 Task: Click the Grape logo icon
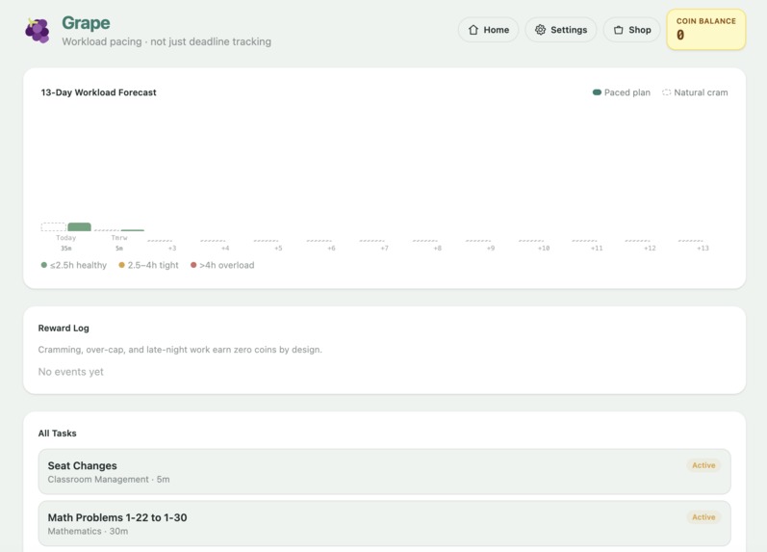pos(38,31)
